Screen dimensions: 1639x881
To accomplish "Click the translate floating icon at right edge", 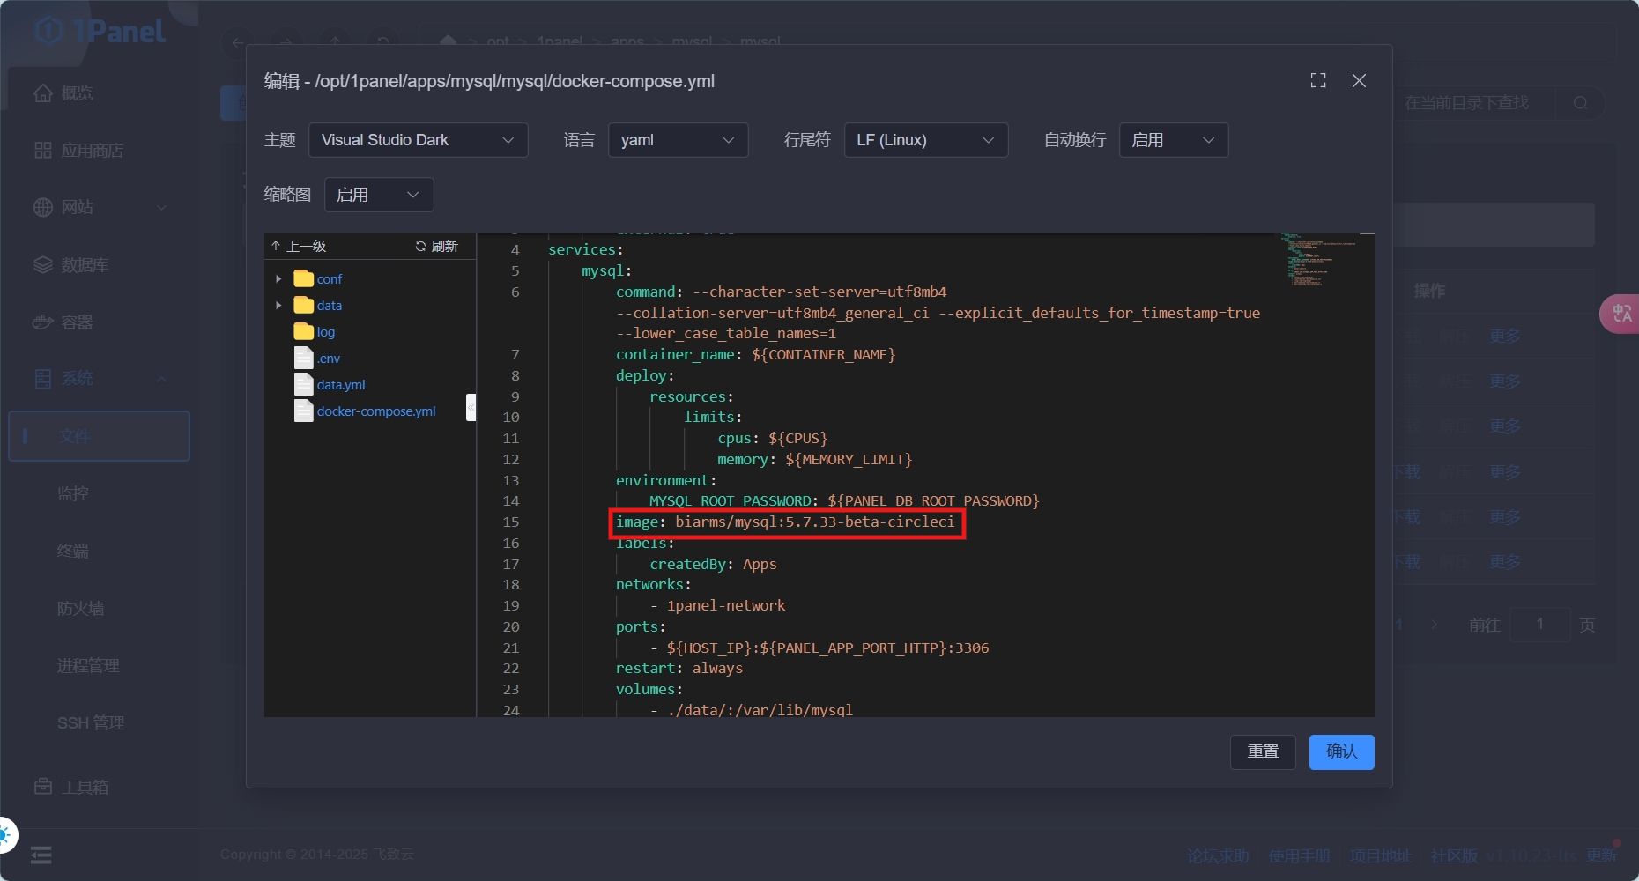I will [1621, 314].
